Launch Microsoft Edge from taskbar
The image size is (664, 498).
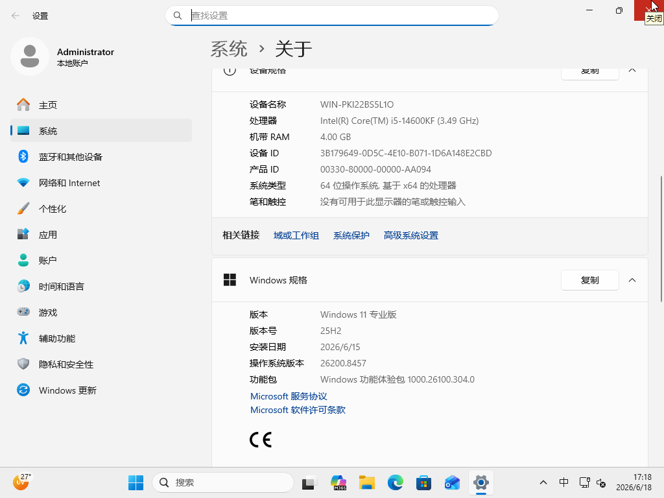[x=395, y=482]
